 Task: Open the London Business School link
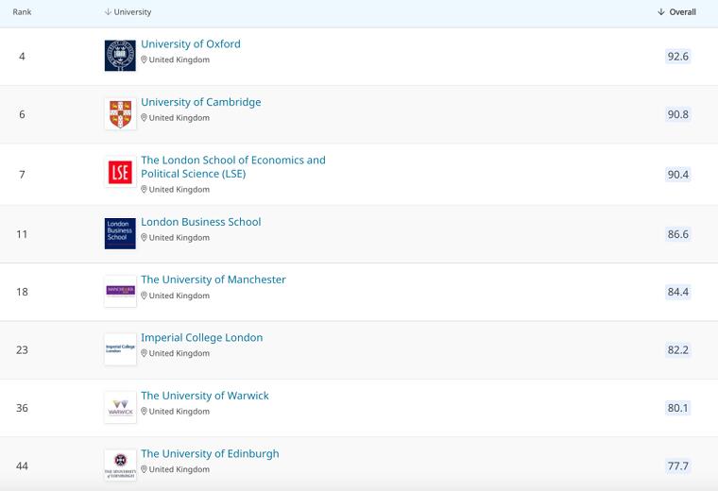(x=201, y=222)
